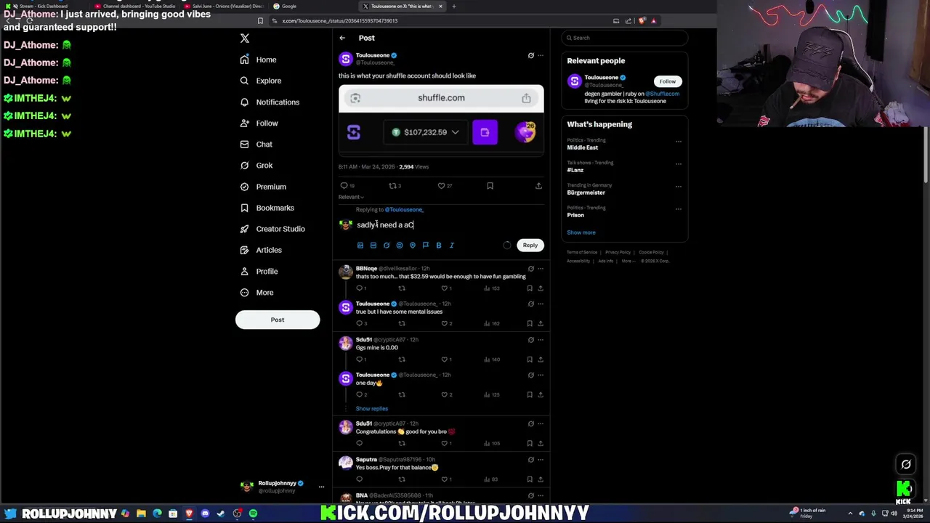Expand the More menu in sidebar
Viewport: 930px width, 523px height.
tap(256, 292)
